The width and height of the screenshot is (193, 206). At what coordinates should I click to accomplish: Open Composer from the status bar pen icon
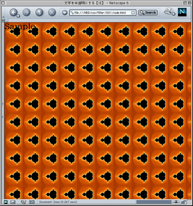pos(24,202)
